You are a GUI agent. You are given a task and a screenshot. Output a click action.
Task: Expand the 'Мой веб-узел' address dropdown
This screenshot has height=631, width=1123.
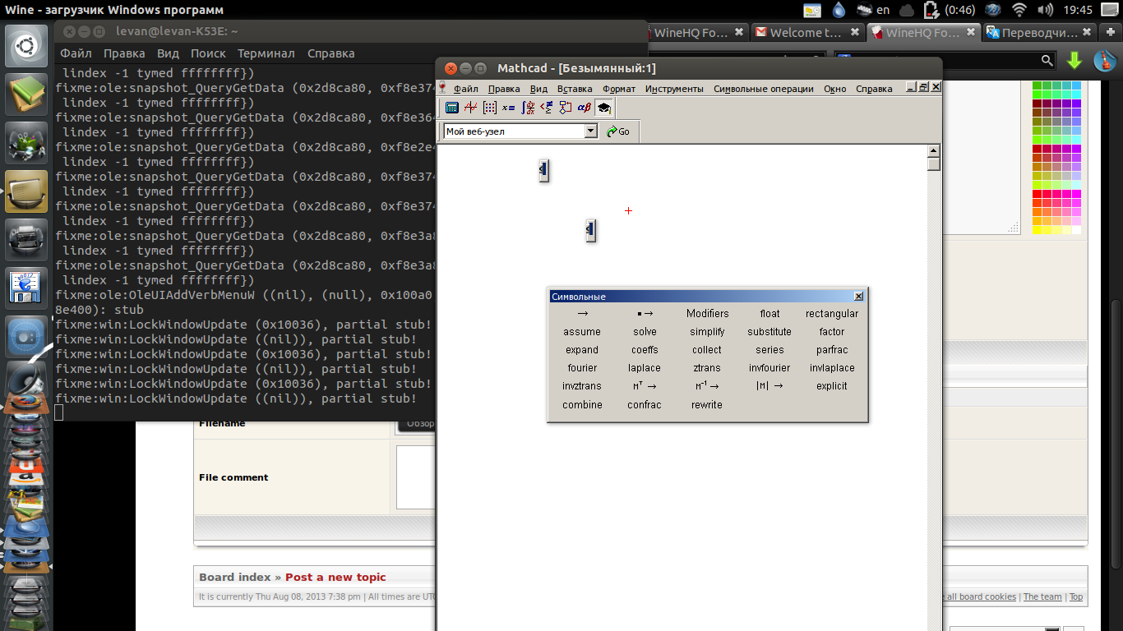click(591, 131)
